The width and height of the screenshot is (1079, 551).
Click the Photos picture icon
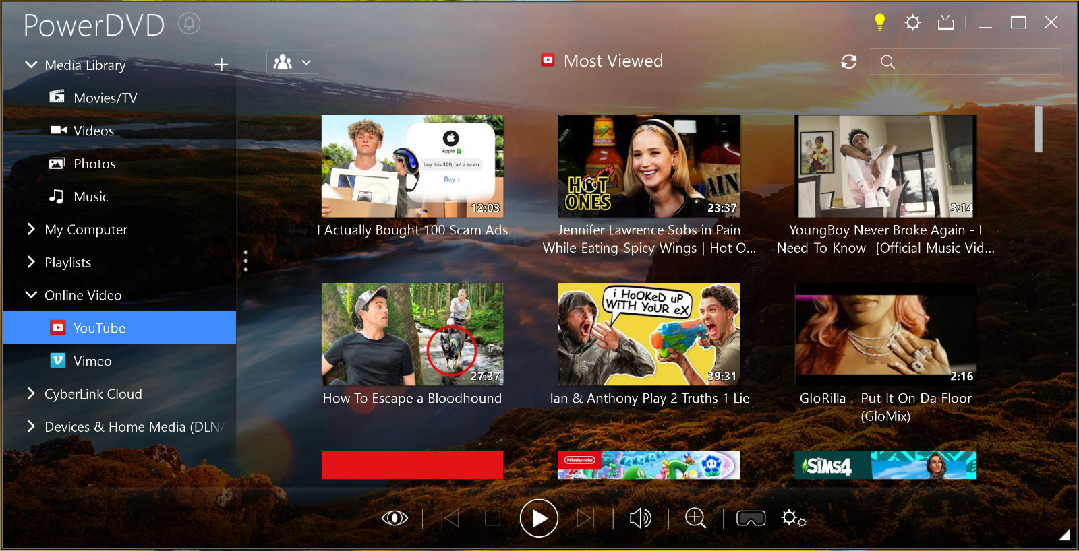coord(57,163)
